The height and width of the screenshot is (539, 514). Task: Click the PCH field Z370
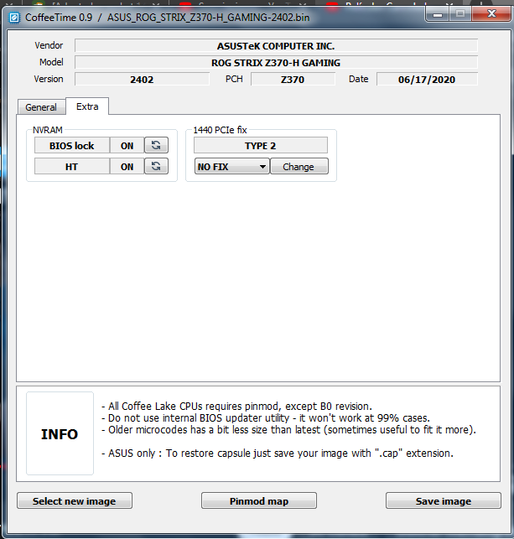click(293, 79)
